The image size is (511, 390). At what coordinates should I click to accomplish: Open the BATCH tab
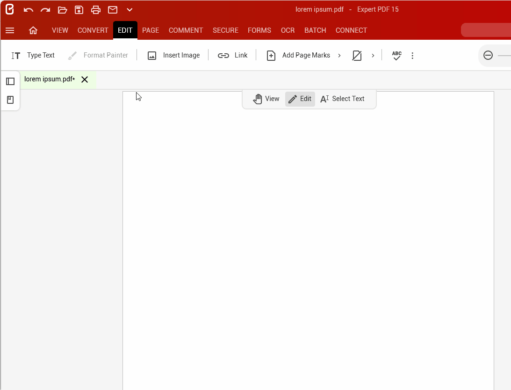tap(315, 30)
